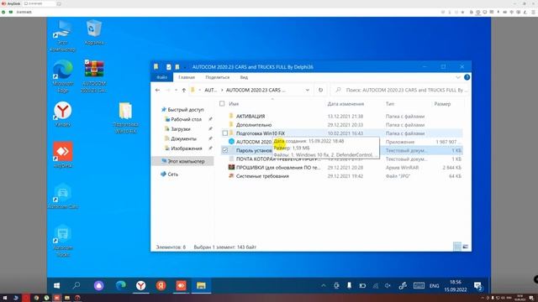Open the Файл tab in Explorer

click(x=162, y=77)
